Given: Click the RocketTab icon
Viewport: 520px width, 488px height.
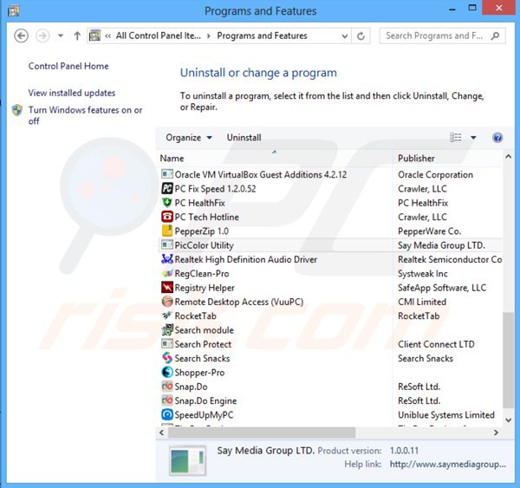Looking at the screenshot, I should pos(167,316).
